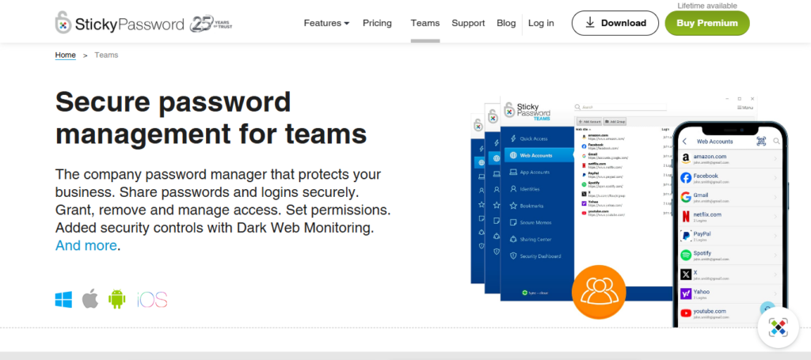The image size is (811, 360).
Task: Go to the Pricing page
Action: (377, 23)
